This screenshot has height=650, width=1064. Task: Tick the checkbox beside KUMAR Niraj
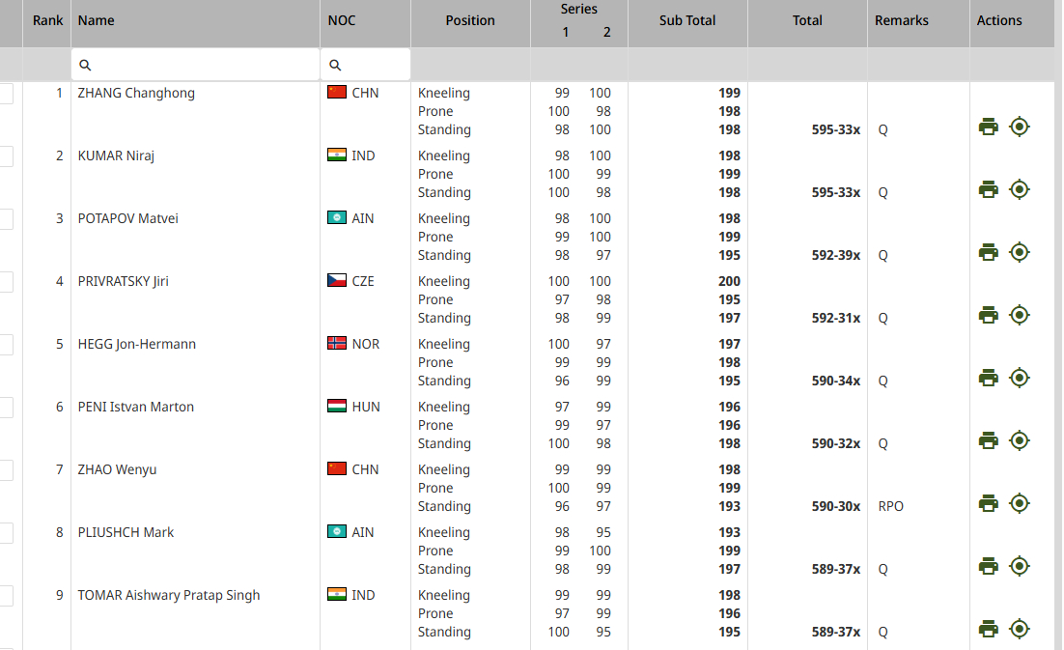(x=6, y=156)
